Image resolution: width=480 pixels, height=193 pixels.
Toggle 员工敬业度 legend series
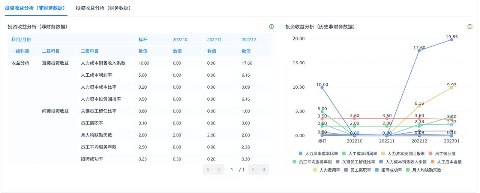[x=442, y=154]
